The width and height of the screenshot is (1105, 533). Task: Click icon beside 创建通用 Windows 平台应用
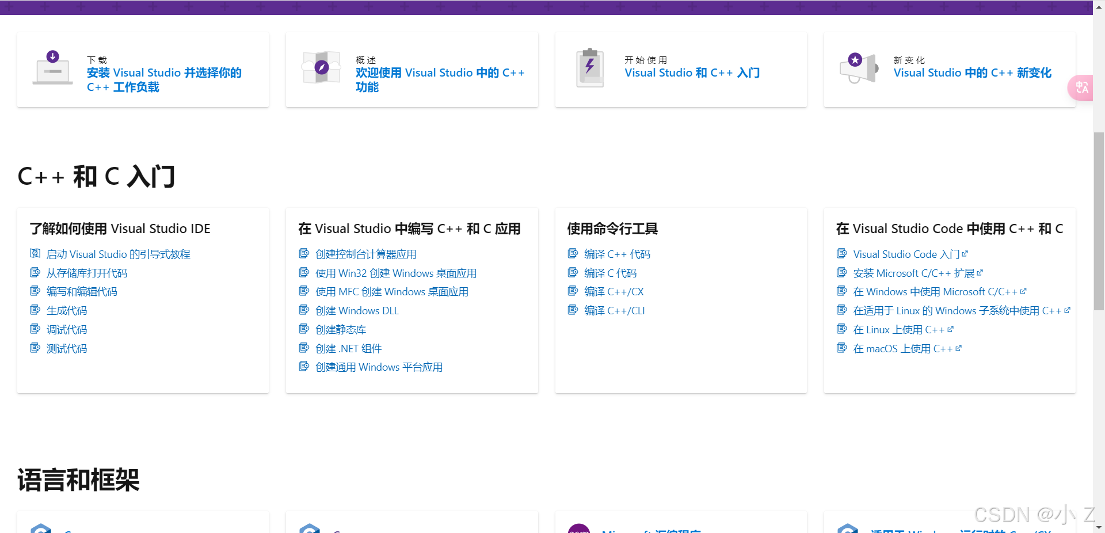click(x=304, y=366)
